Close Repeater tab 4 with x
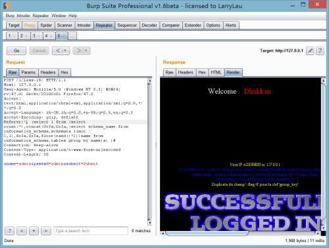 [51, 36]
